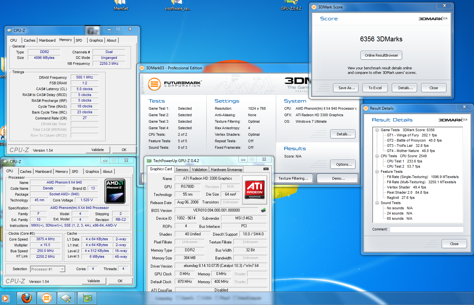The height and width of the screenshot is (305, 474).
Task: Click the GPU-Z Driver Version field
Action: pyautogui.click(x=221, y=266)
